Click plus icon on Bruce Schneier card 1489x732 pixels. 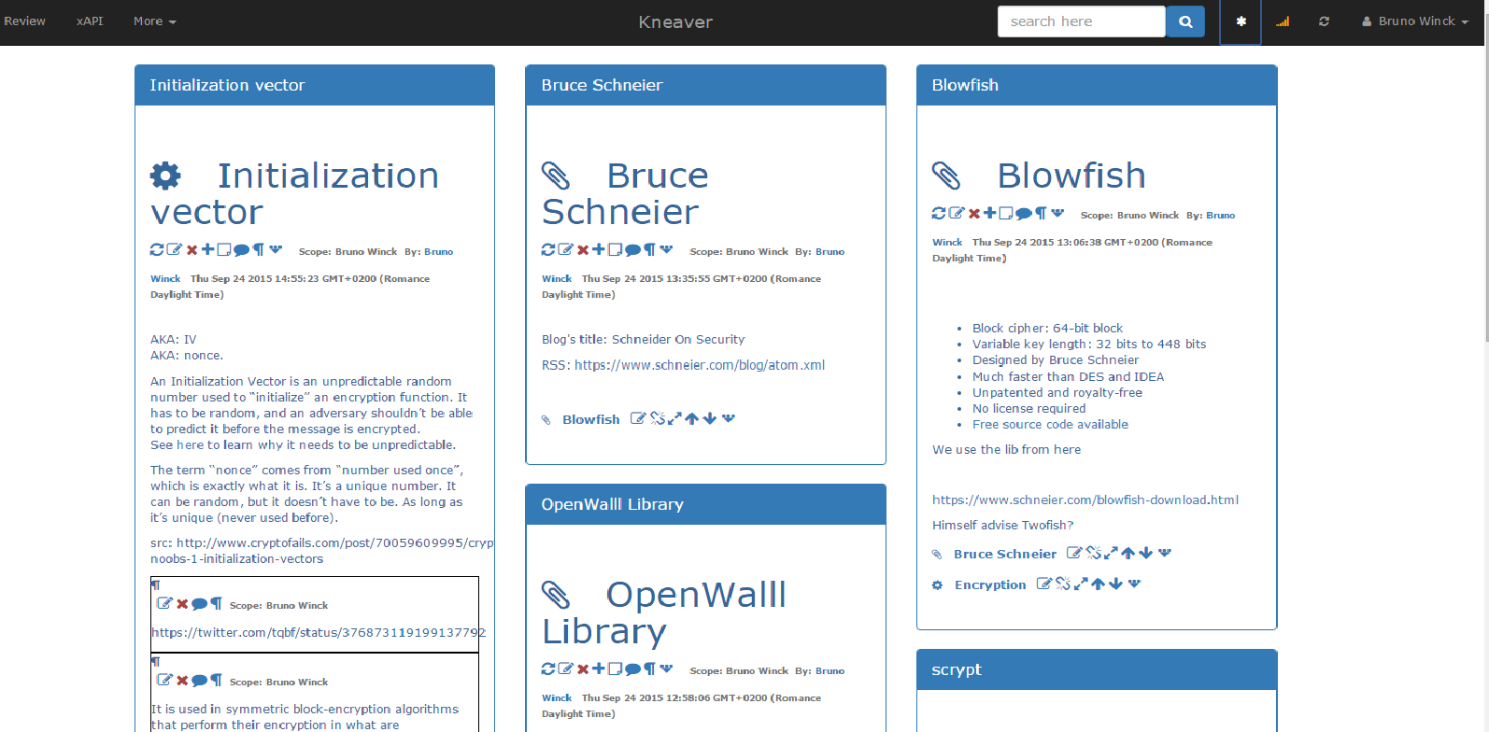(x=599, y=249)
